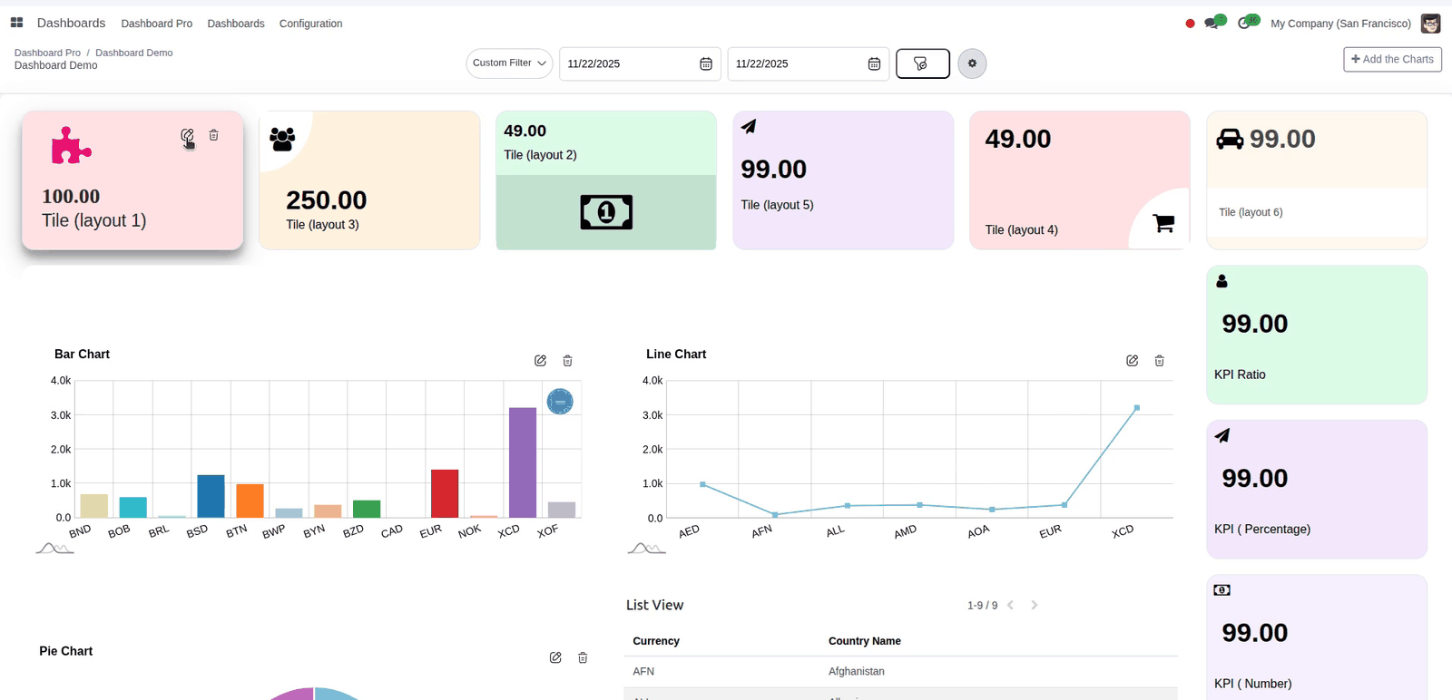1452x700 pixels.
Task: Open the Configuration menu
Action: coord(310,24)
